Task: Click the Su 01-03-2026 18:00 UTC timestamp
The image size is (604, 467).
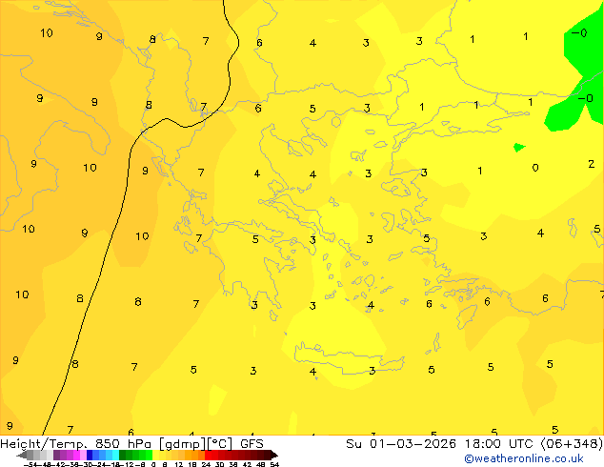Action: (x=441, y=444)
